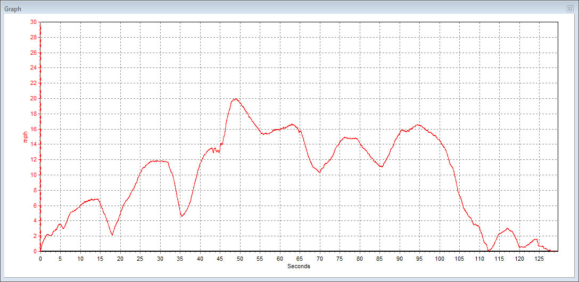Select the 30 label on the y-axis
579x282 pixels.
point(33,22)
